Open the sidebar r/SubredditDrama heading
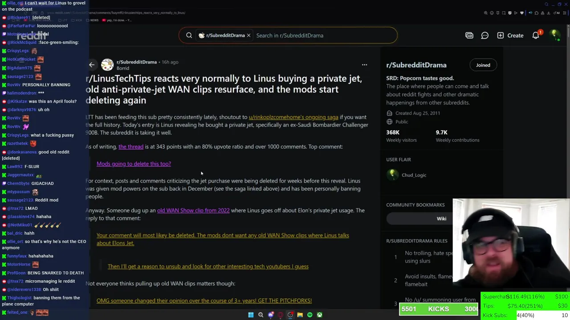570x320 pixels. (416, 65)
